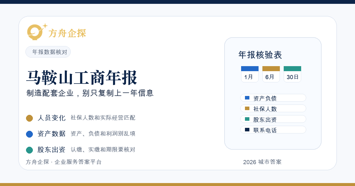Select the 30日 calendar card

click(x=292, y=74)
